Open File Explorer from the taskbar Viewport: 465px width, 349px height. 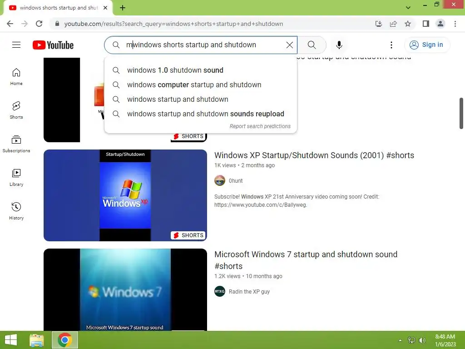(x=37, y=340)
